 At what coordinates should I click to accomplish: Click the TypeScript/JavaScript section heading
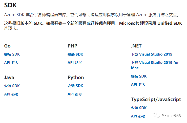(x=156, y=100)
